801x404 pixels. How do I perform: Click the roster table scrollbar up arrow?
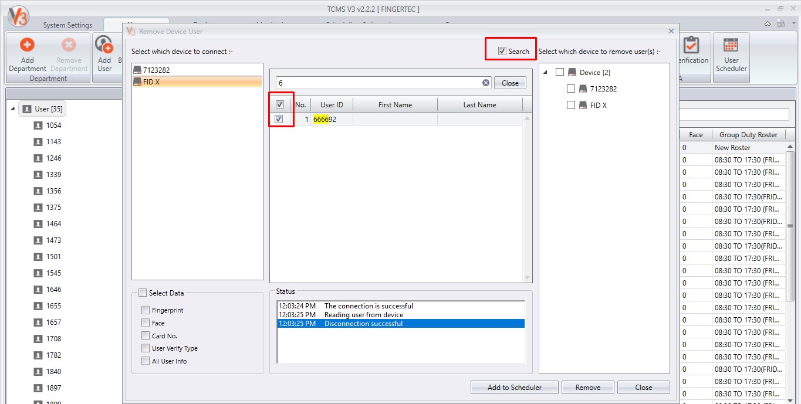tap(790, 147)
